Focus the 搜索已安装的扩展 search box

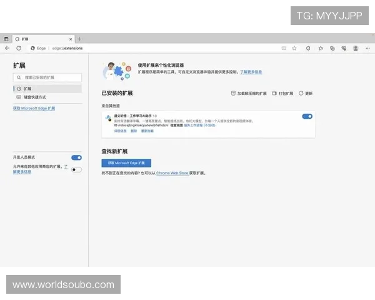pos(47,78)
